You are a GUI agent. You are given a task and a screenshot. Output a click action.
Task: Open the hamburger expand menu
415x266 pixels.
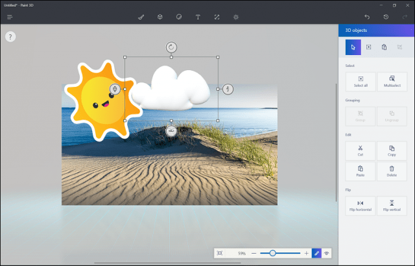[10, 18]
